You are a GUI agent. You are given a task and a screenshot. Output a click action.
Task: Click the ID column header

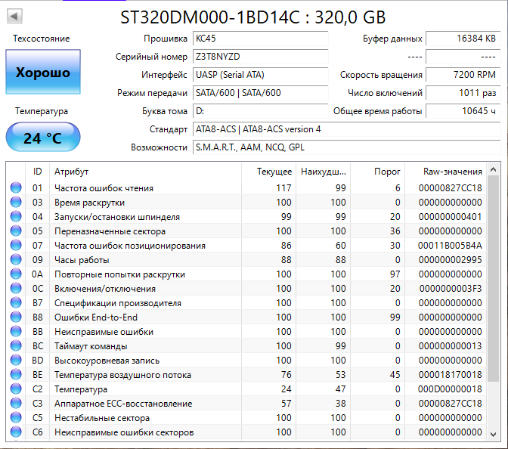click(38, 172)
